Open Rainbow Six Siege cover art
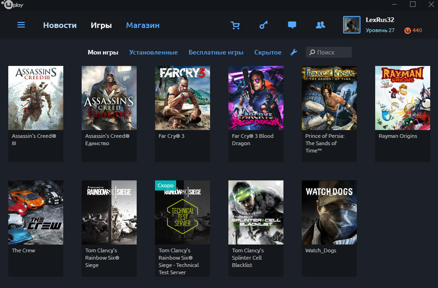This screenshot has height=288, width=438. pyautogui.click(x=109, y=212)
